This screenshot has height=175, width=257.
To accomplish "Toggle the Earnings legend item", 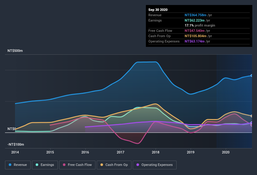I will coord(45,165).
